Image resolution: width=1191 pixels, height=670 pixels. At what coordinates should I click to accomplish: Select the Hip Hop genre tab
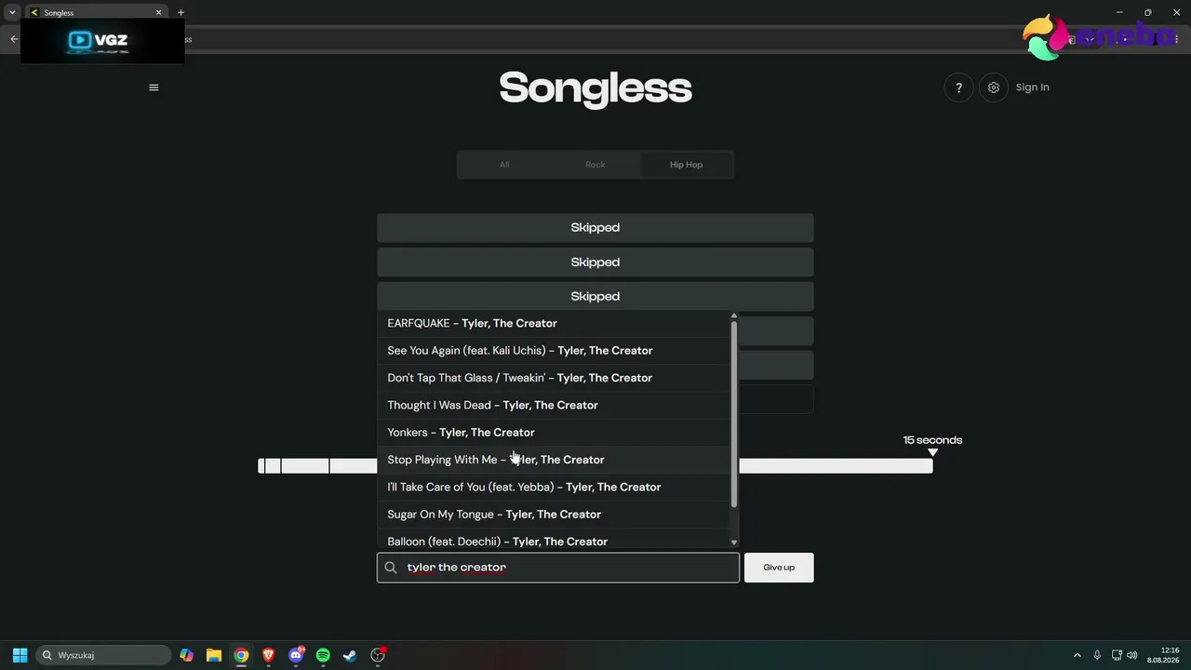686,165
